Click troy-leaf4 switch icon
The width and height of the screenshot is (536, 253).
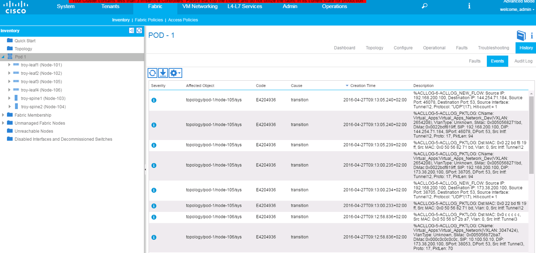pos(16,90)
